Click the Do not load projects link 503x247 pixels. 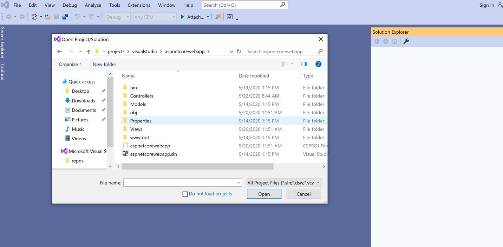[x=210, y=194]
